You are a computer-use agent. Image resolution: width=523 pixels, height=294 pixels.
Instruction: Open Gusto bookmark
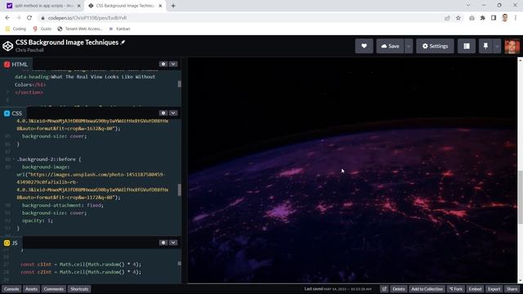click(x=42, y=29)
